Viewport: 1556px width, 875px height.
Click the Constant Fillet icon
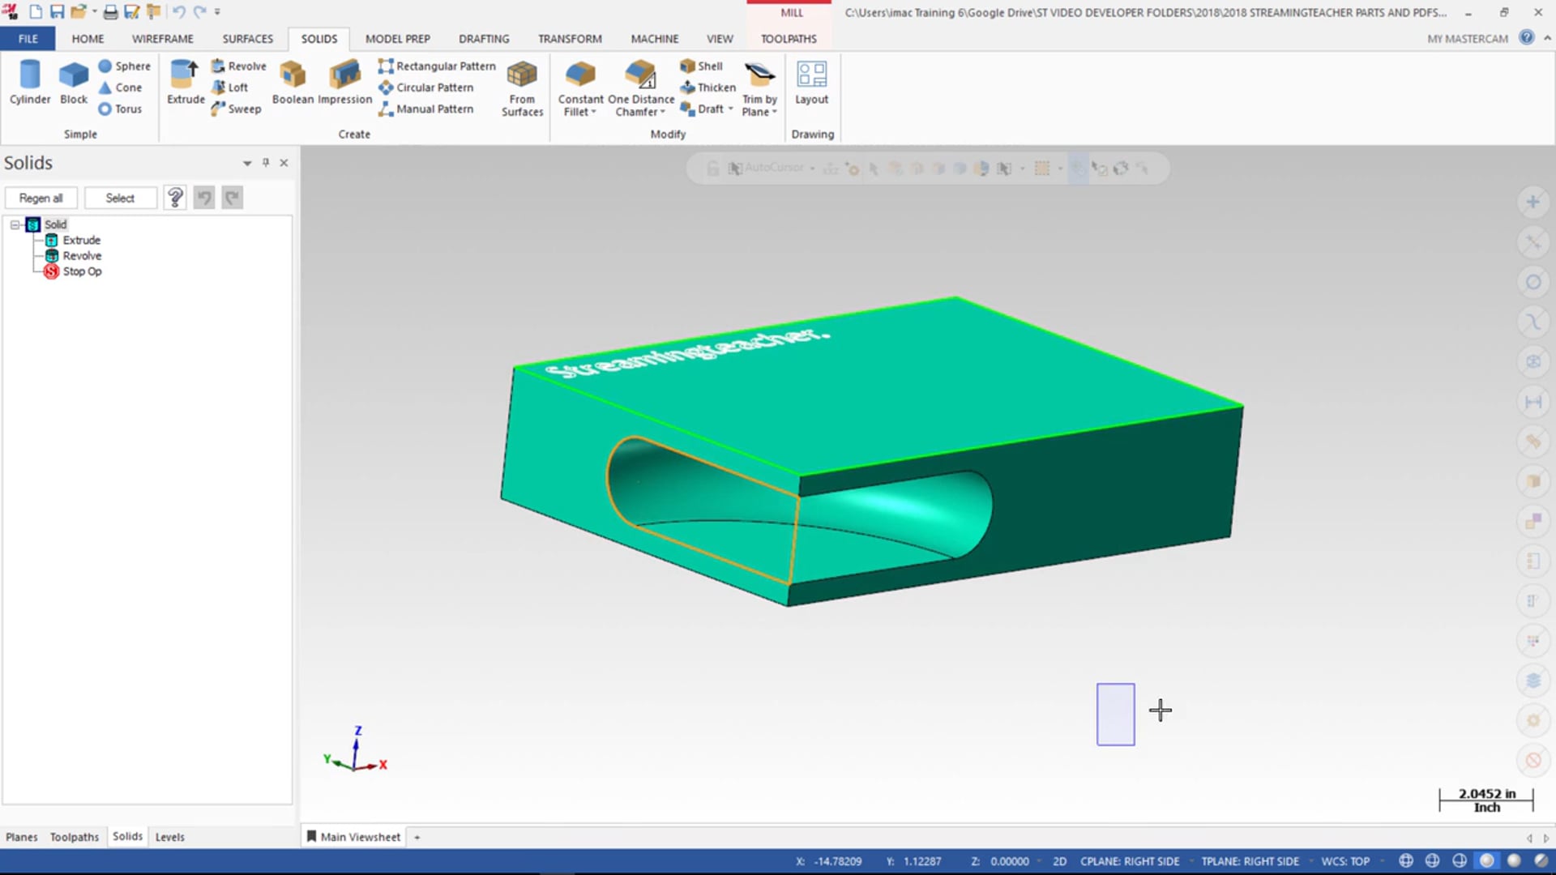click(x=580, y=75)
